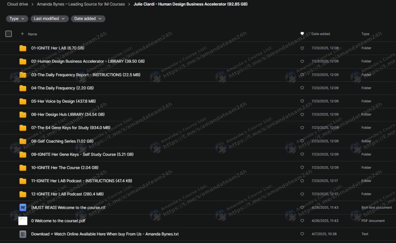Click the sort arrow beside Name header
Image resolution: width=396 pixels, height=243 pixels.
coord(22,34)
